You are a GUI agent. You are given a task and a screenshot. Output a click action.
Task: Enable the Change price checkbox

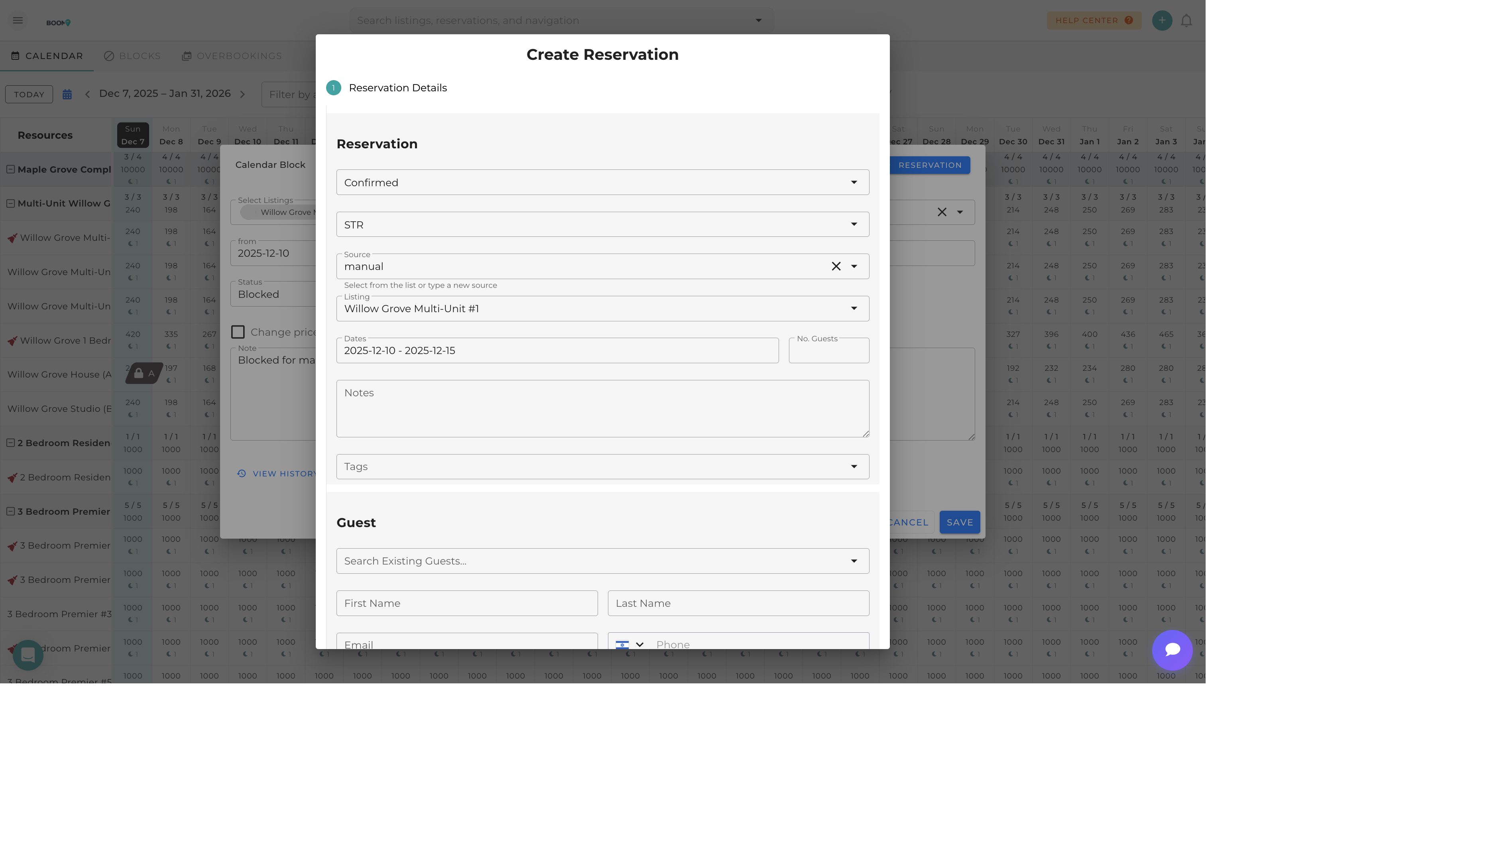(x=238, y=332)
